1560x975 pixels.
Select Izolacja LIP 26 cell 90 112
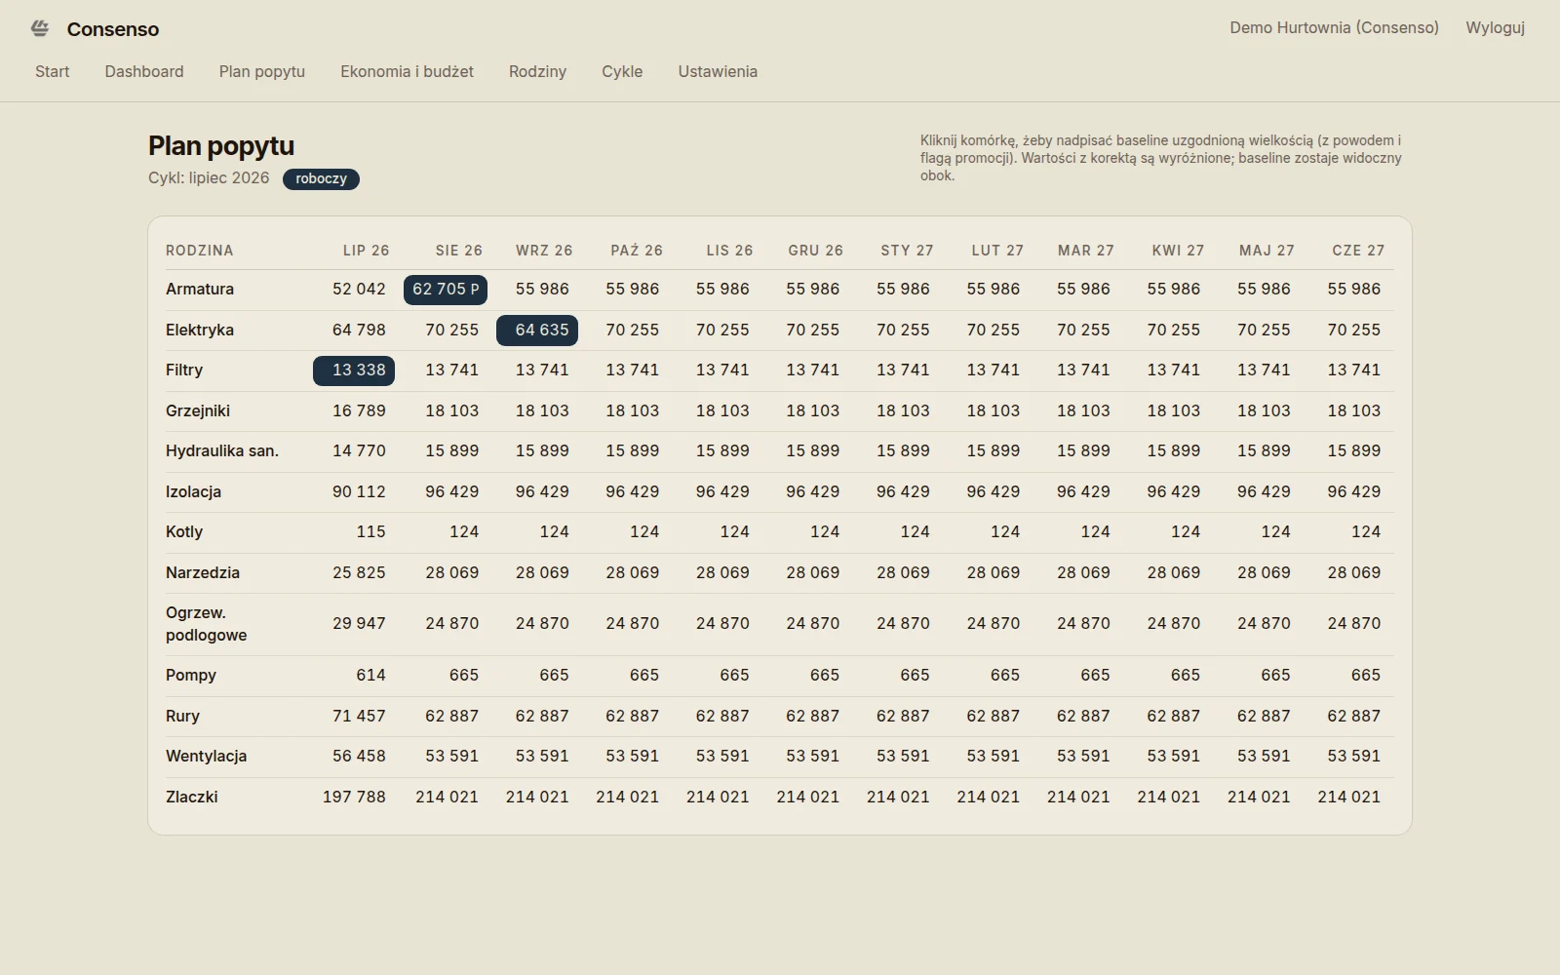click(359, 491)
